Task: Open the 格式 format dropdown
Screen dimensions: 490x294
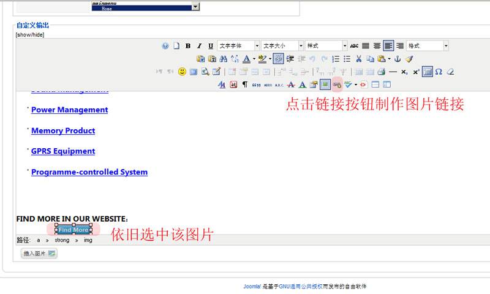Action: pos(428,46)
